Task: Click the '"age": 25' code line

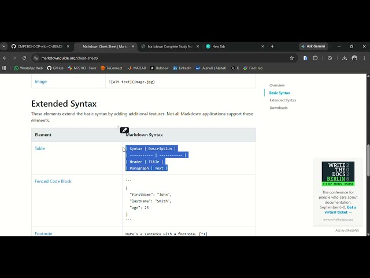Action: point(139,207)
